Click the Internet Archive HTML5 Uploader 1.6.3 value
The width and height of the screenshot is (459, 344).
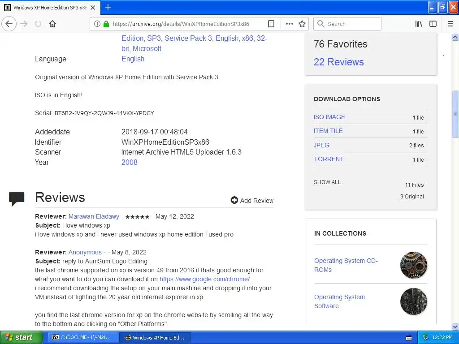pos(181,152)
